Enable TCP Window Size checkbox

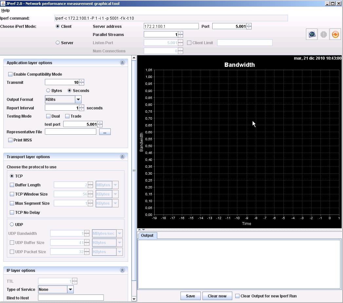12,194
